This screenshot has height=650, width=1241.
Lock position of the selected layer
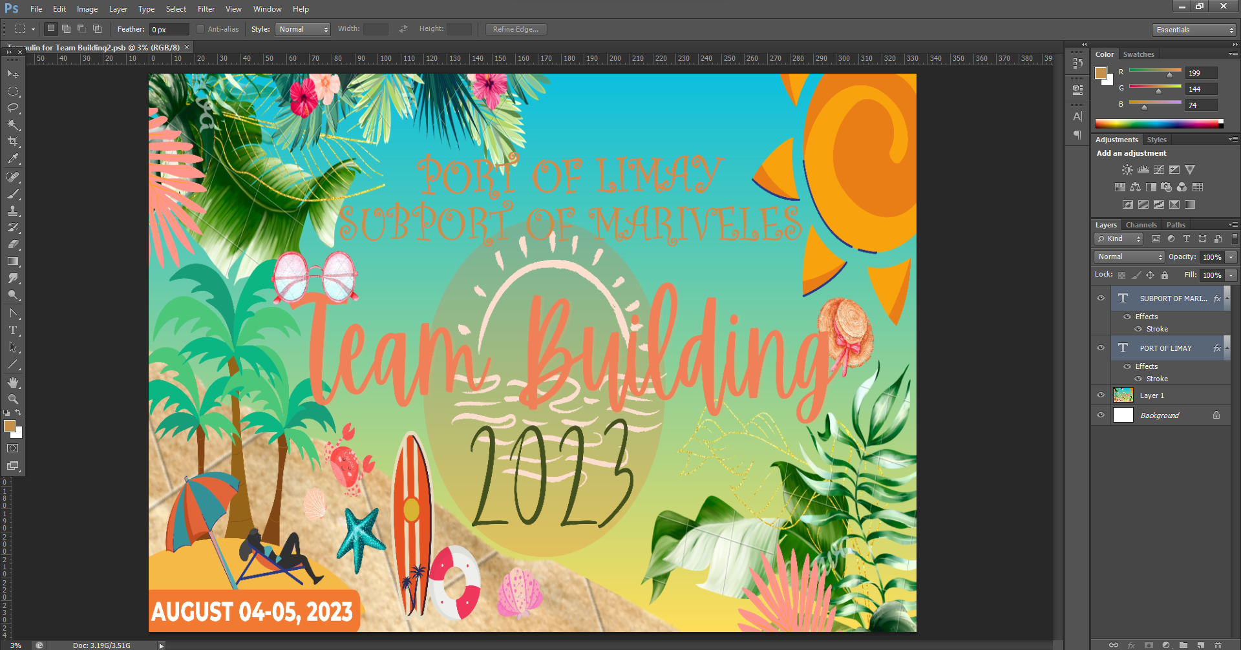coord(1151,275)
